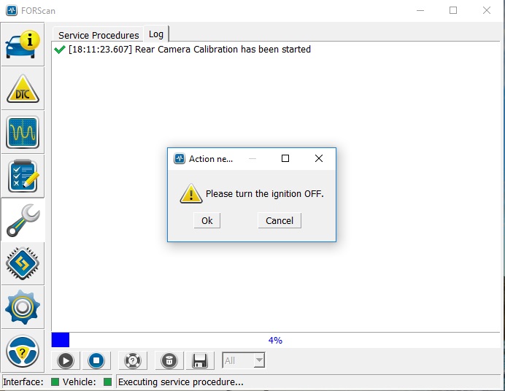Screen dimensions: 505x391
Task: Click the floppy disk save log icon
Action: point(200,360)
